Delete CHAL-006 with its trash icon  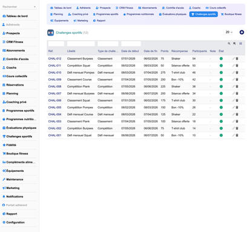pyautogui.click(x=237, y=100)
